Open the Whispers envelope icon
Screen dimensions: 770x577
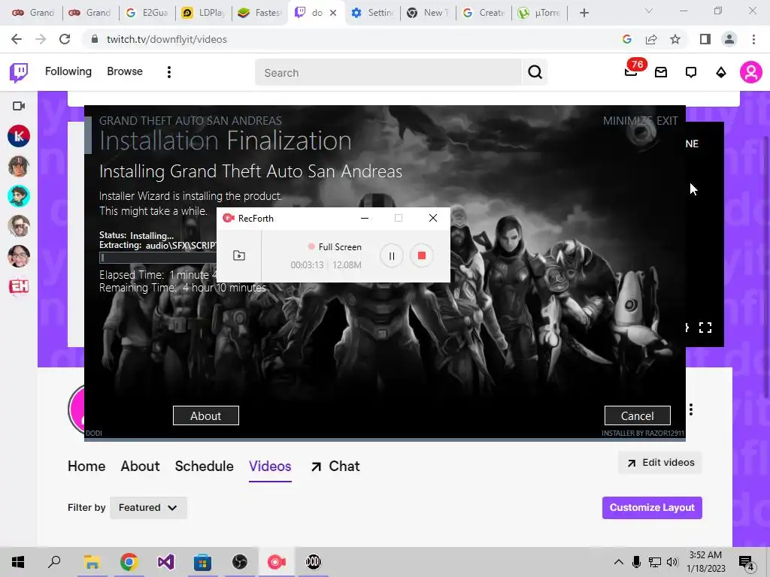pos(661,73)
